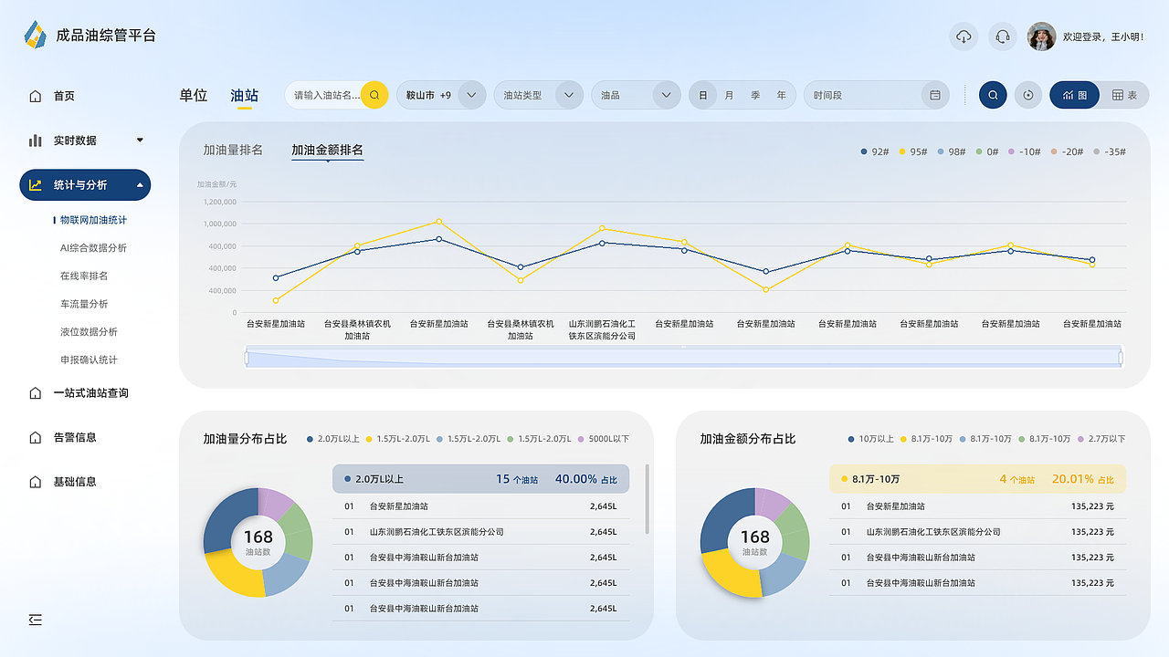Switch to the 油站 tab
Viewport: 1169px width, 657px height.
pyautogui.click(x=245, y=95)
